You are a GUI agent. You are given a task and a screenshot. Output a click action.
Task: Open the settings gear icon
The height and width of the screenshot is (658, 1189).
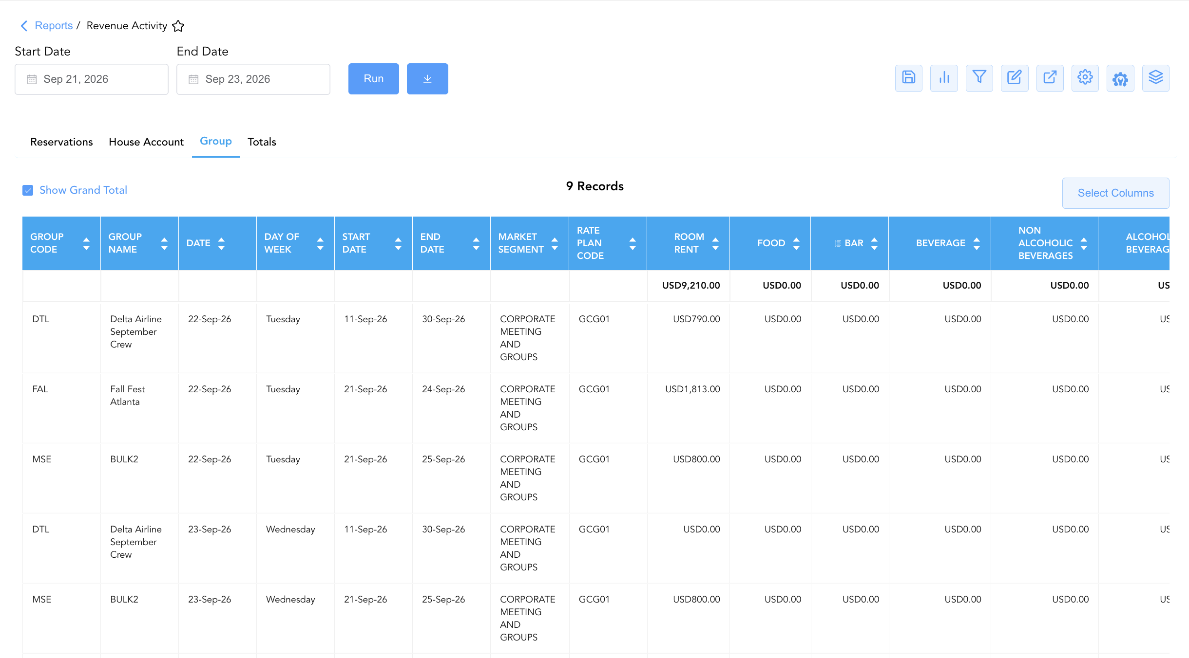(1085, 78)
